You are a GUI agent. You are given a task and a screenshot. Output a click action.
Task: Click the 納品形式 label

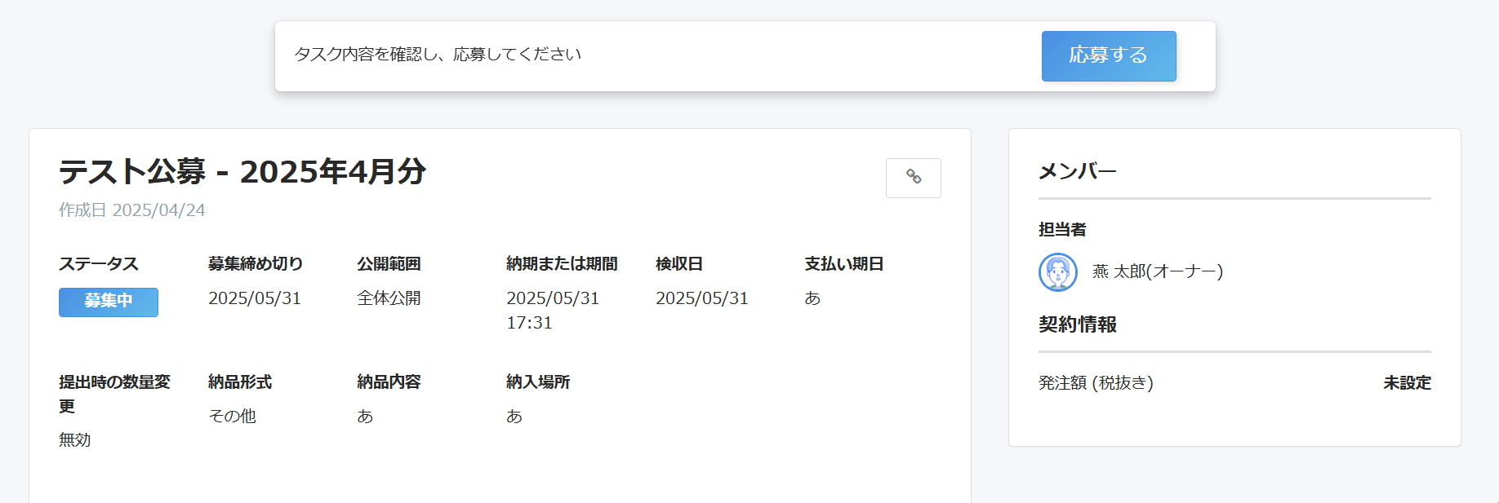pos(240,382)
